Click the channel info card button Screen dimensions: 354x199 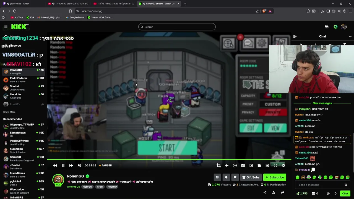click(x=217, y=177)
